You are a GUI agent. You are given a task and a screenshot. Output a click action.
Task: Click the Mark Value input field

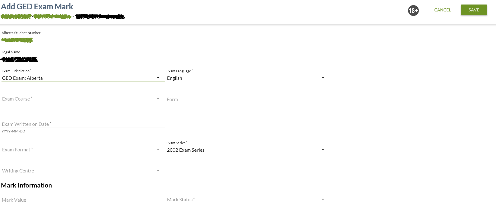(x=83, y=200)
